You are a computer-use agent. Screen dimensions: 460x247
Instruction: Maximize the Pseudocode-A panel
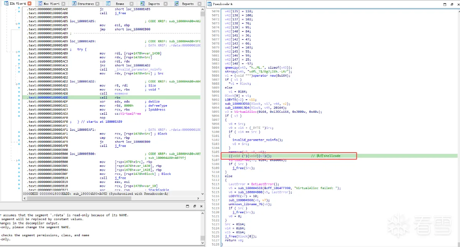click(445, 4)
